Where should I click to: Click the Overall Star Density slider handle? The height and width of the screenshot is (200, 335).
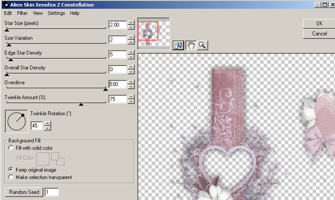click(7, 74)
